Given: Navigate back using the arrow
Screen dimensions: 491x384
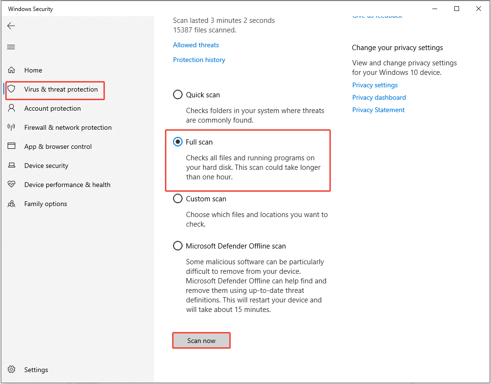Looking at the screenshot, I should 11,26.
